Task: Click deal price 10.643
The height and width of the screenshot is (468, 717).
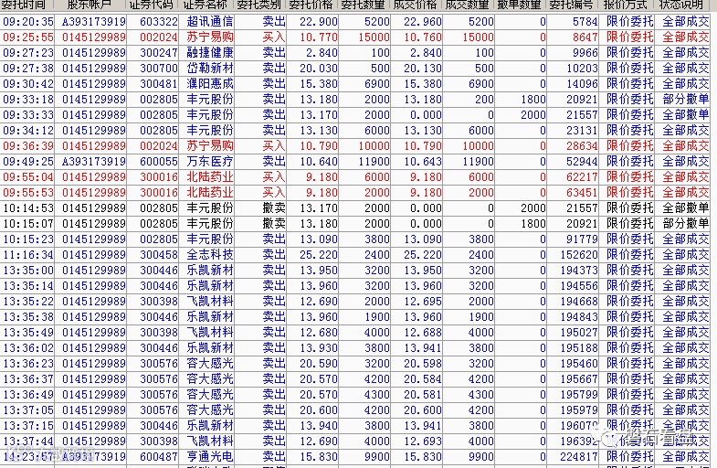Action: 423,162
